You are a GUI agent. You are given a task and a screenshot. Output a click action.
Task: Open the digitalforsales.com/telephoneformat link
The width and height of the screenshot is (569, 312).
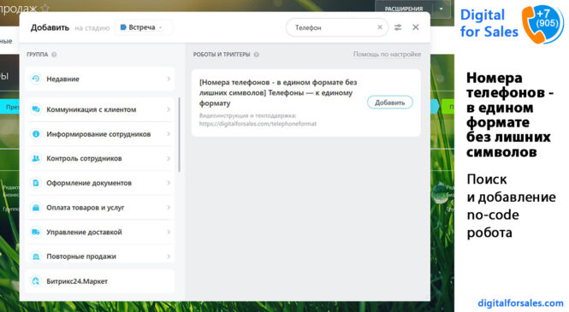pyautogui.click(x=258, y=124)
